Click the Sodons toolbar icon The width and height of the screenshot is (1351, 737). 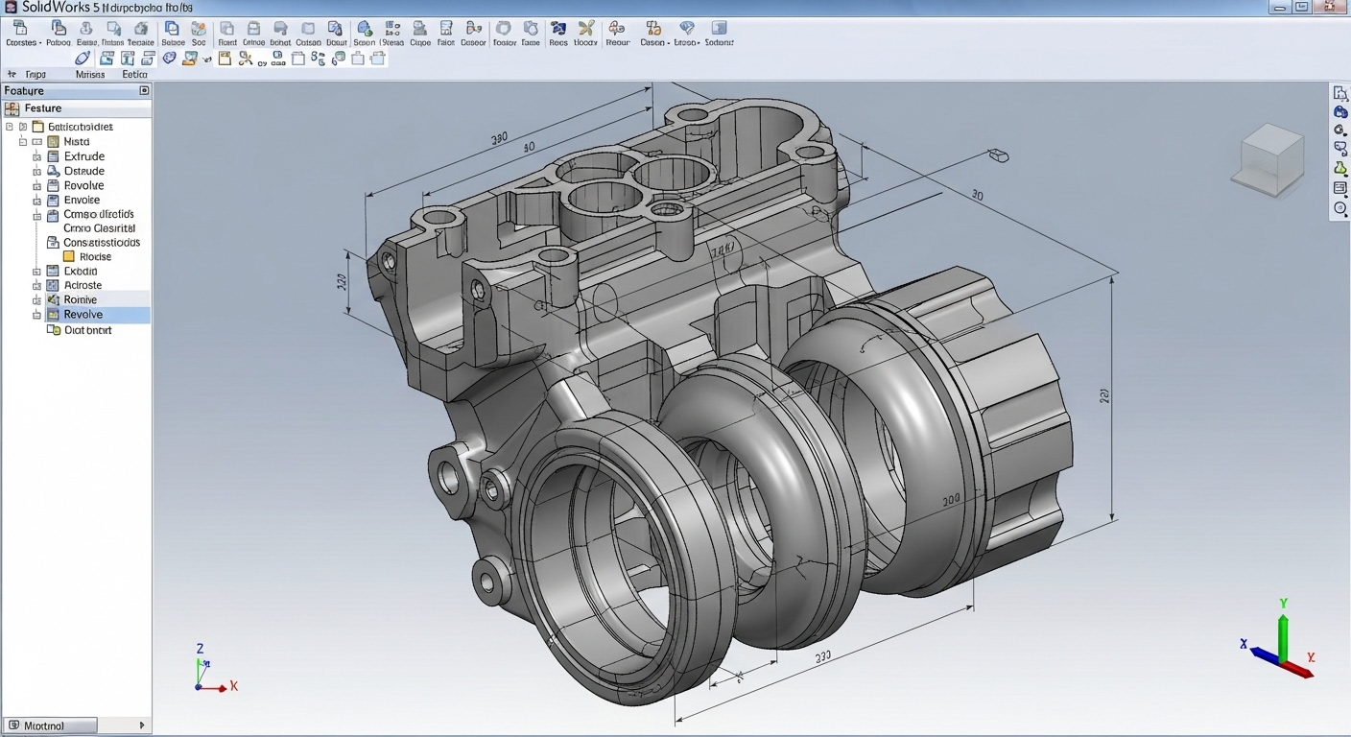(x=719, y=29)
